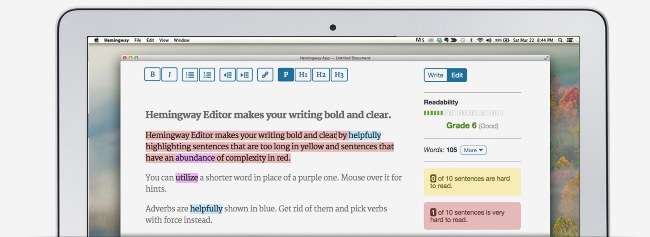Open the volume control in menu bar
Screen dimensions: 650x237
click(489, 40)
